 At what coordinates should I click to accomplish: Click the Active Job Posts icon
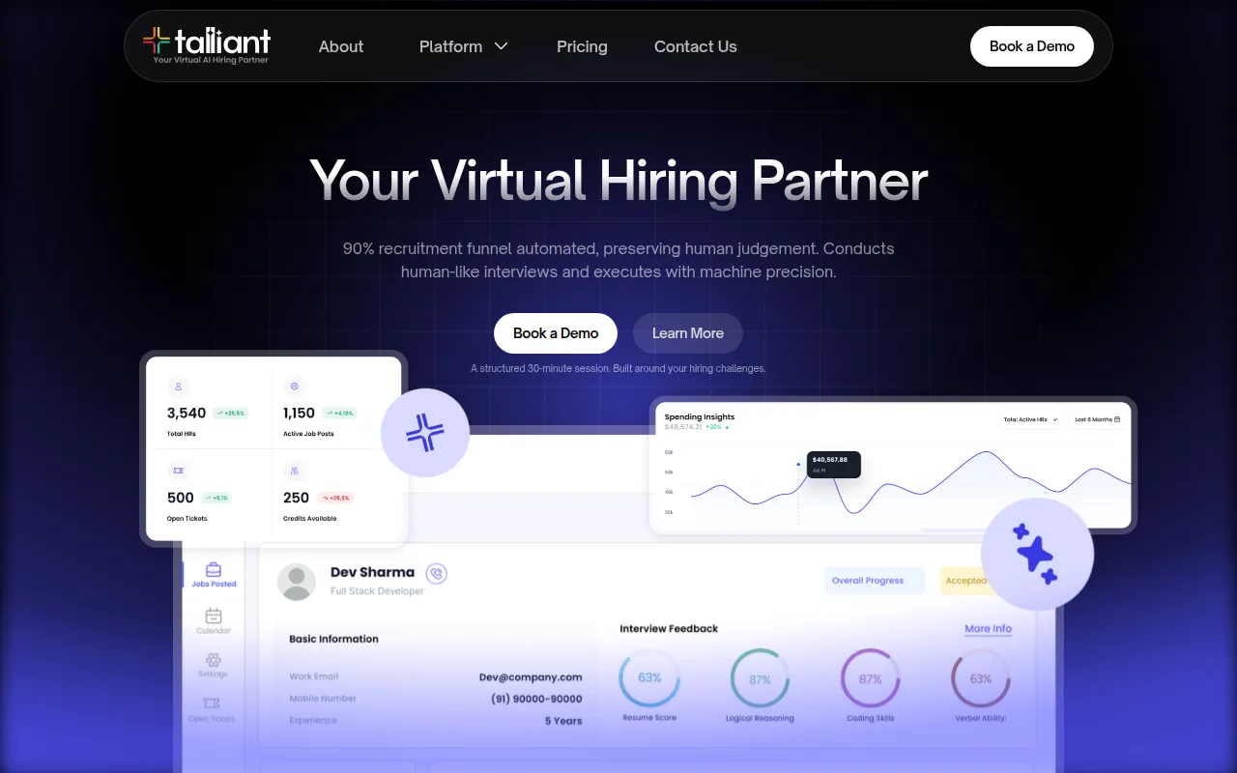295,386
